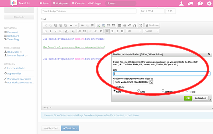Select the Zentriert alignment radio button

(x=163, y=90)
